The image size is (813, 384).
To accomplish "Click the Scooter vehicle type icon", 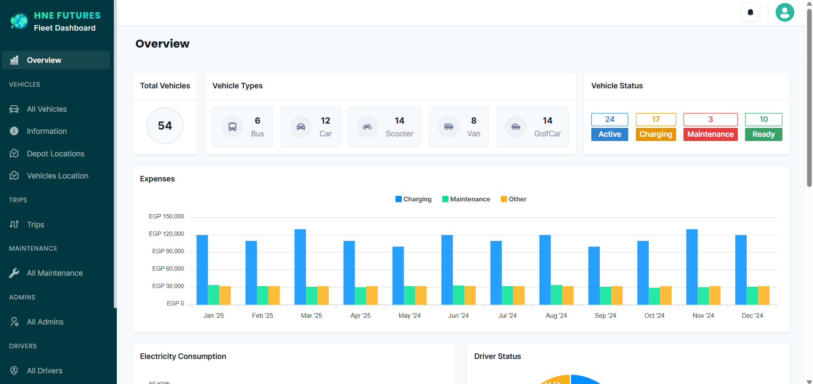I will (367, 127).
